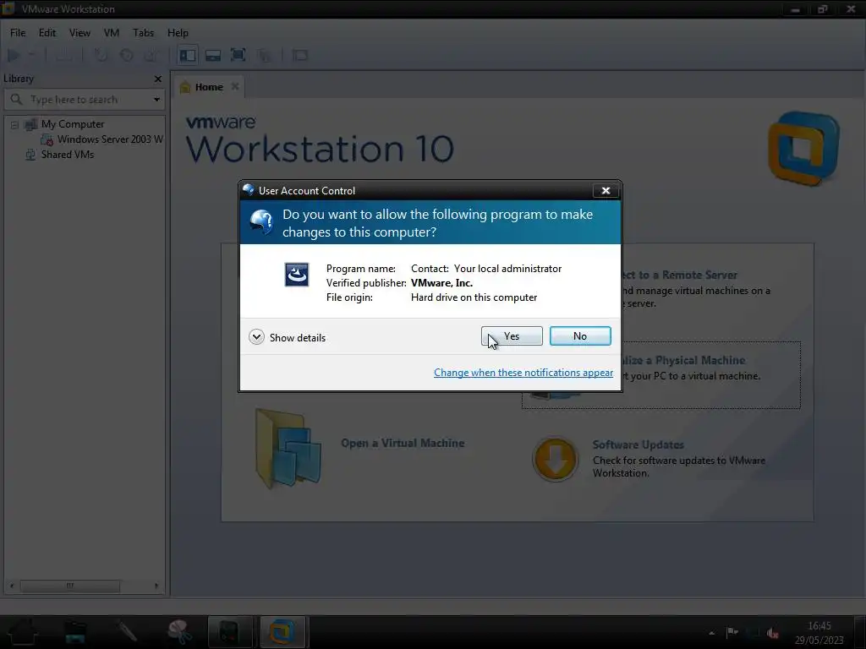Open the Tabs menu
Viewport: 866px width, 649px height.
143,33
